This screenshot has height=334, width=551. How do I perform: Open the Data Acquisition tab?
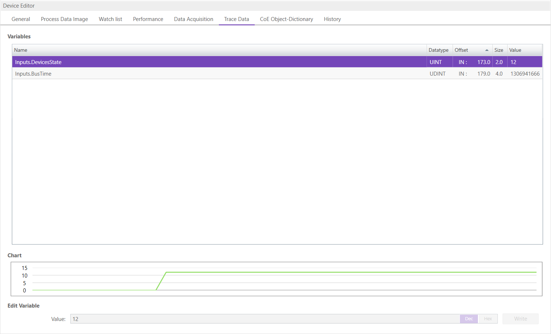tap(193, 19)
